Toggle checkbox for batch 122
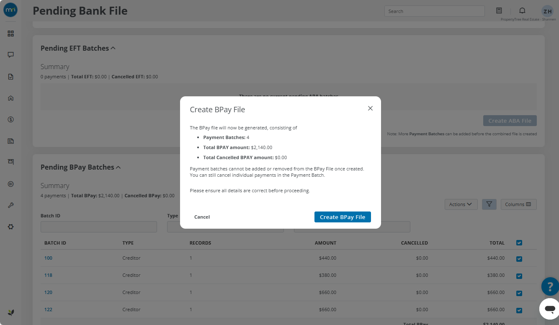This screenshot has height=325, width=559. pyautogui.click(x=519, y=310)
